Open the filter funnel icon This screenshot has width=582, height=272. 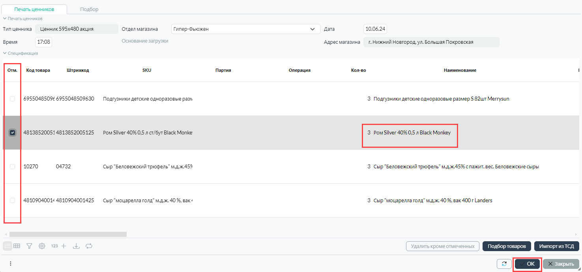click(29, 246)
